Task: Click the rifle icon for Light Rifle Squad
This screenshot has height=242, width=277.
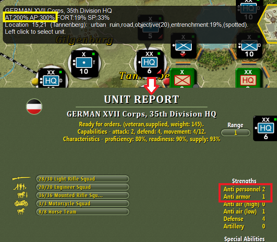Action: click(x=21, y=178)
